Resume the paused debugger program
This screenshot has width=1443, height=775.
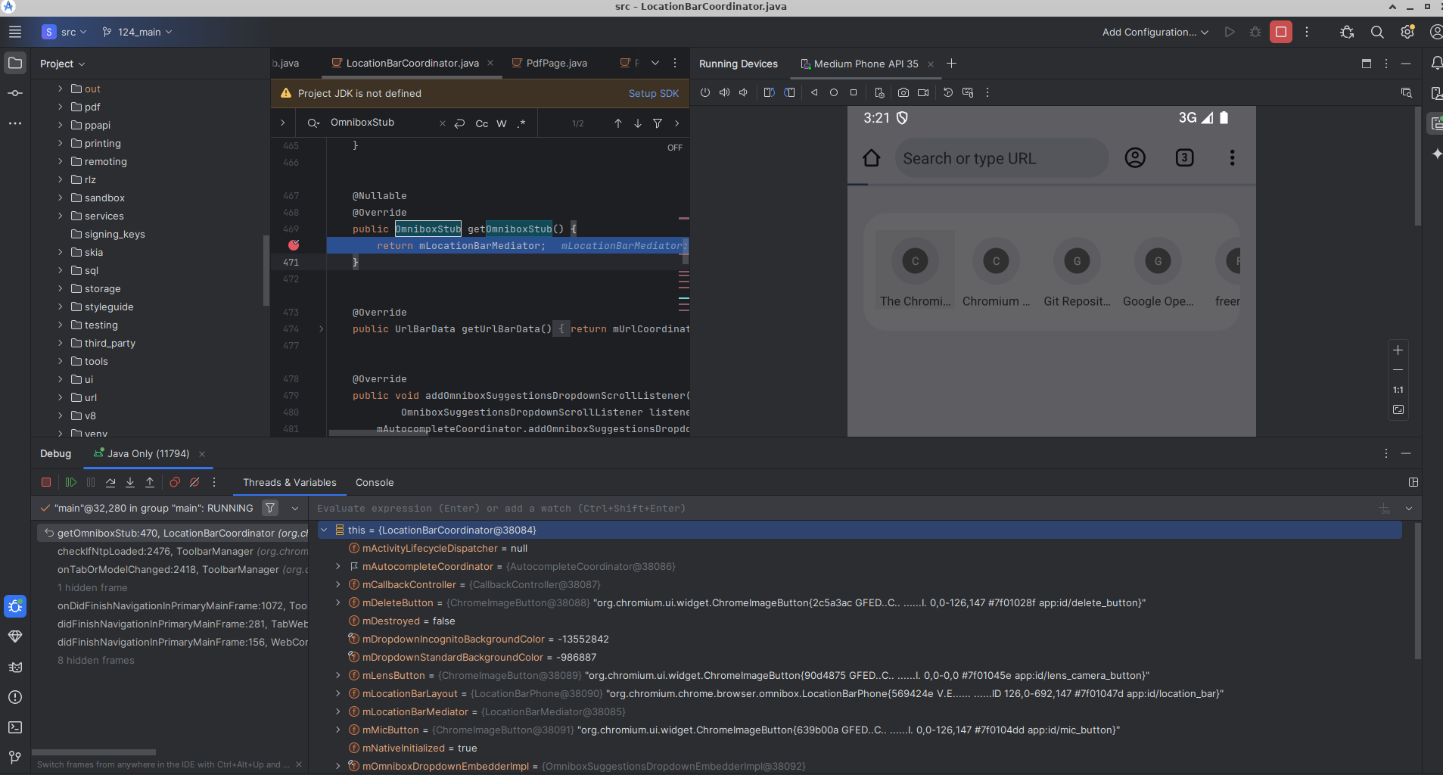(70, 482)
